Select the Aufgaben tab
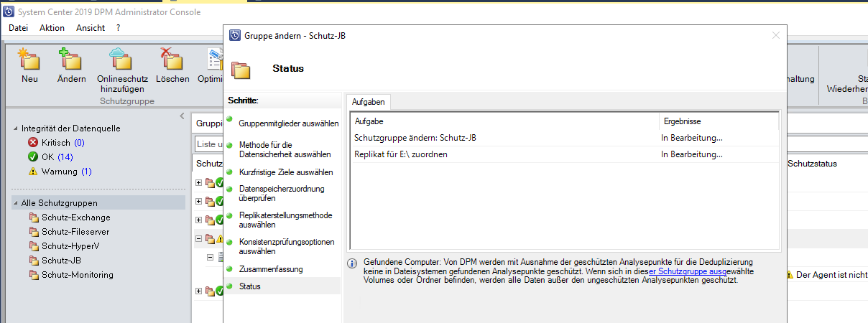 368,103
